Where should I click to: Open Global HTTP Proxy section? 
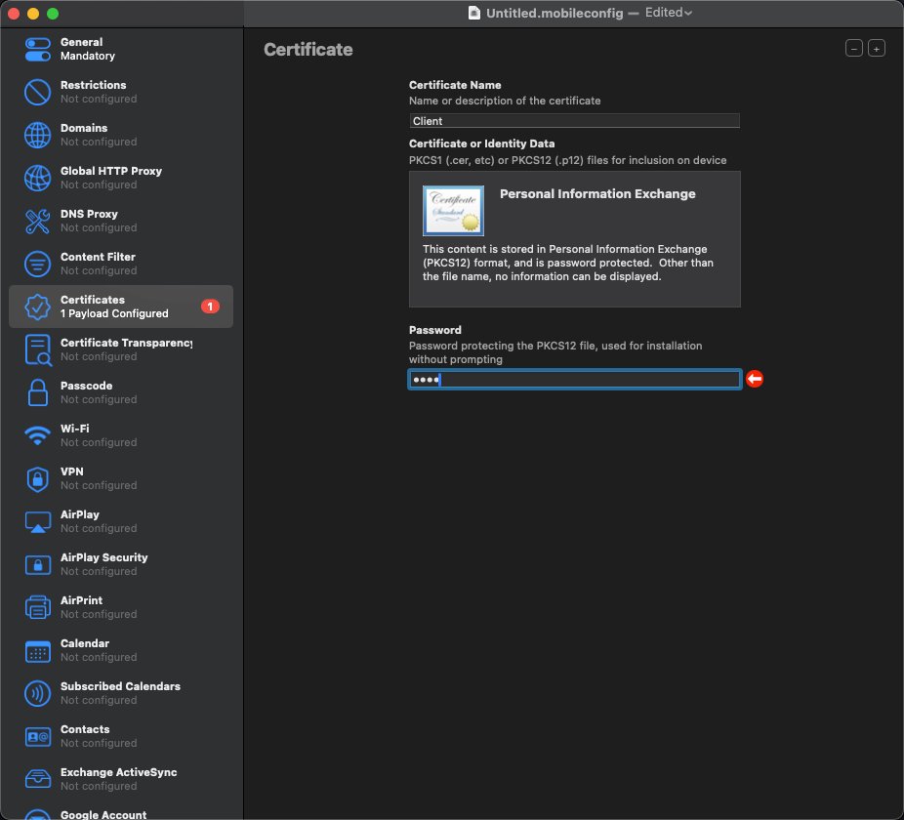click(x=110, y=178)
